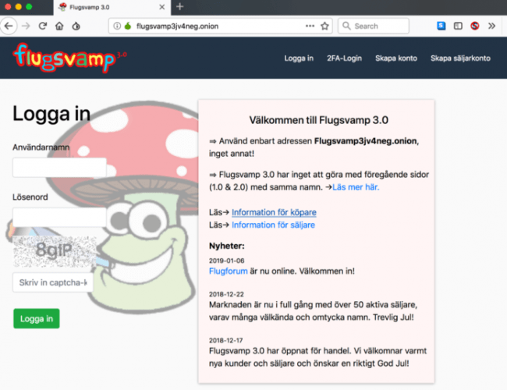
Task: Click the blue S extension icon
Action: click(x=441, y=26)
